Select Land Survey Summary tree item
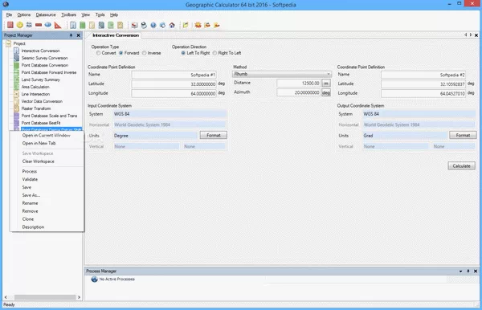 (41, 80)
